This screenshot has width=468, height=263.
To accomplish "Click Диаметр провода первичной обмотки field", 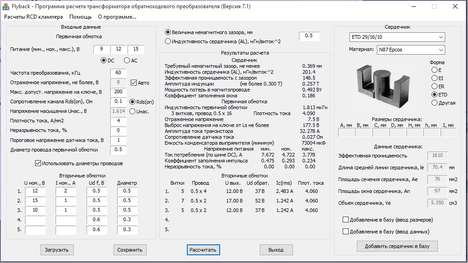I will pos(118,150).
